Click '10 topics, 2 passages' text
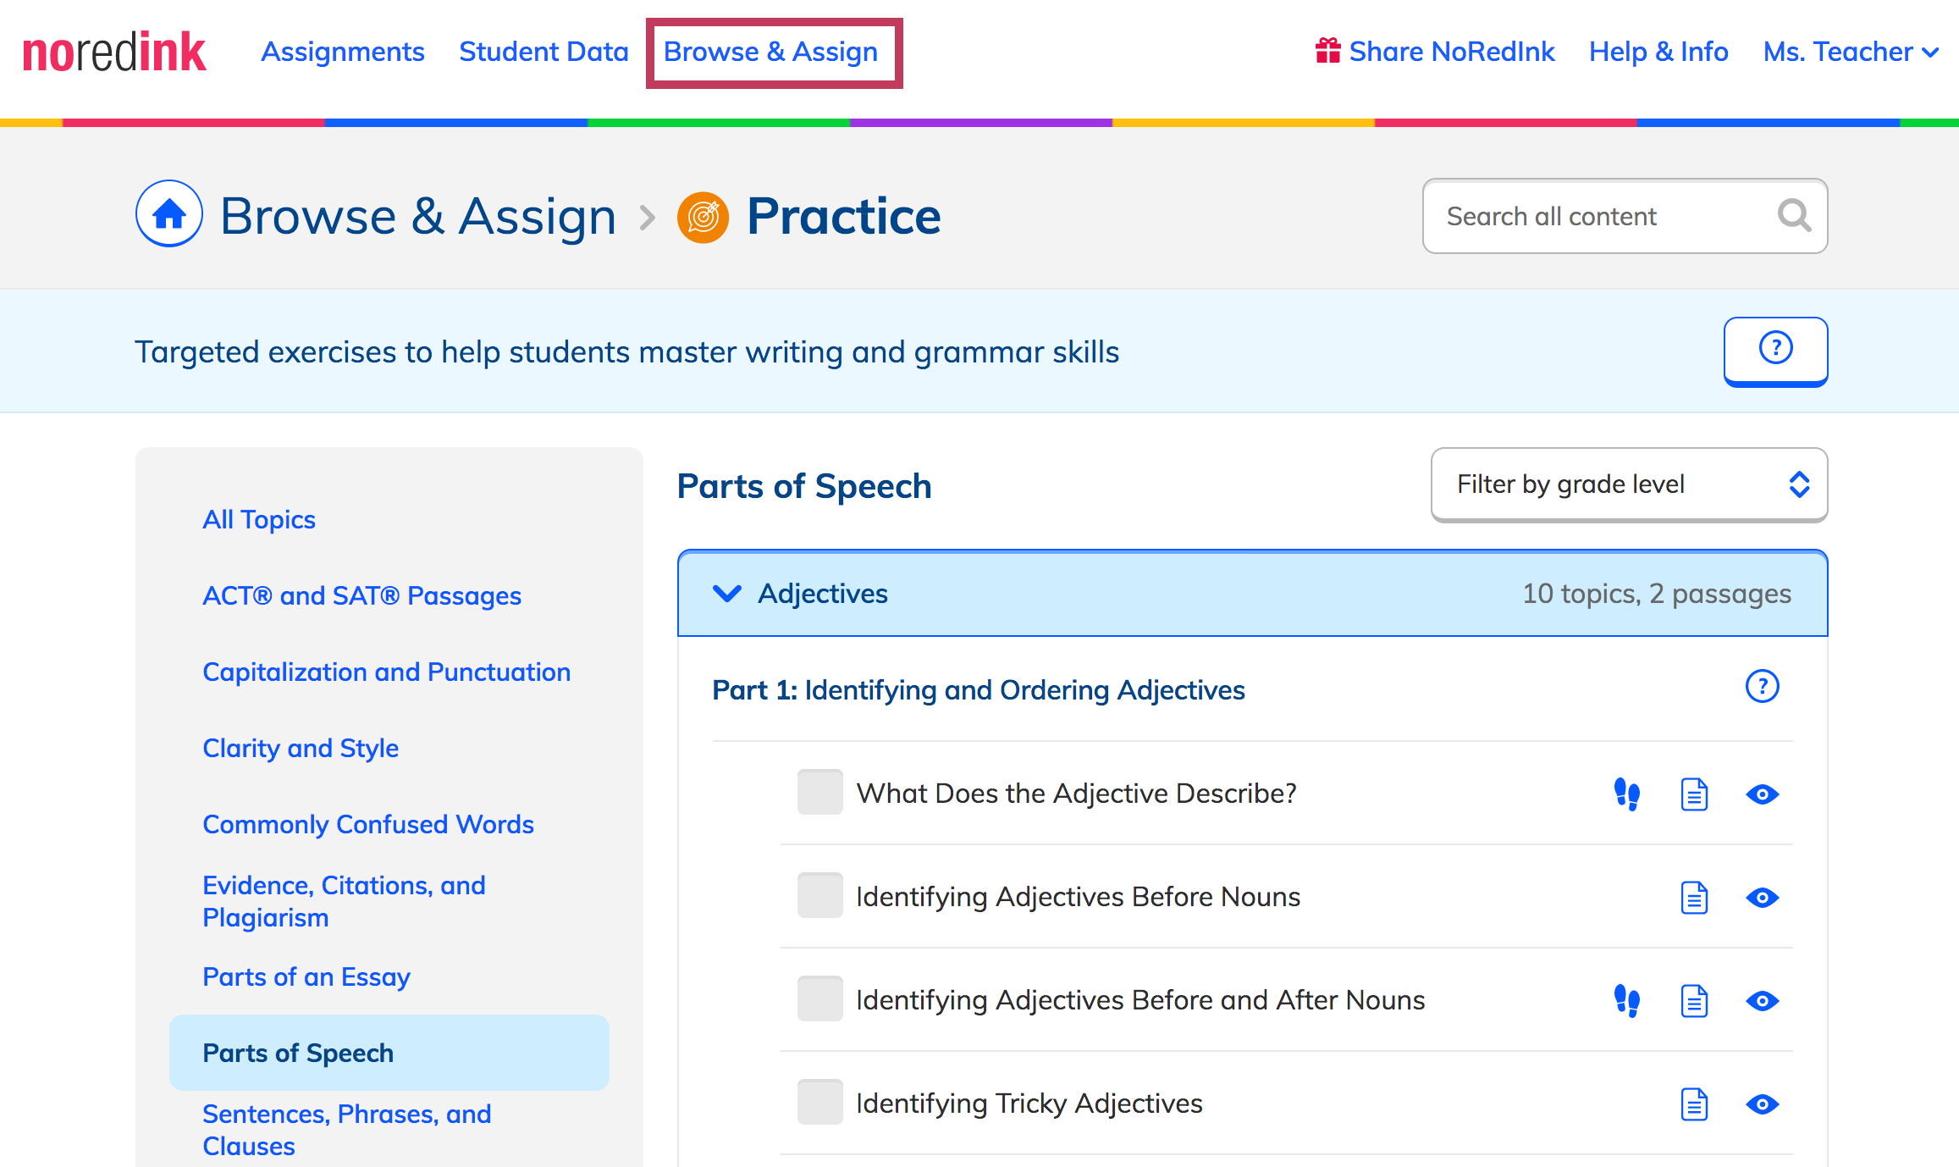This screenshot has height=1167, width=1959. click(1657, 594)
